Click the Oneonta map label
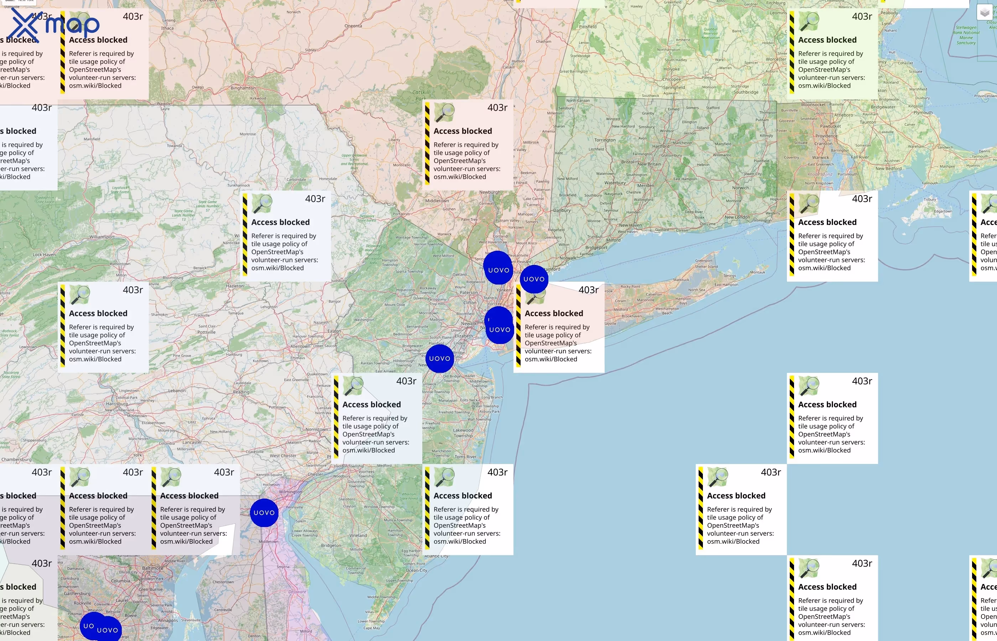The image size is (997, 641). 353,26
